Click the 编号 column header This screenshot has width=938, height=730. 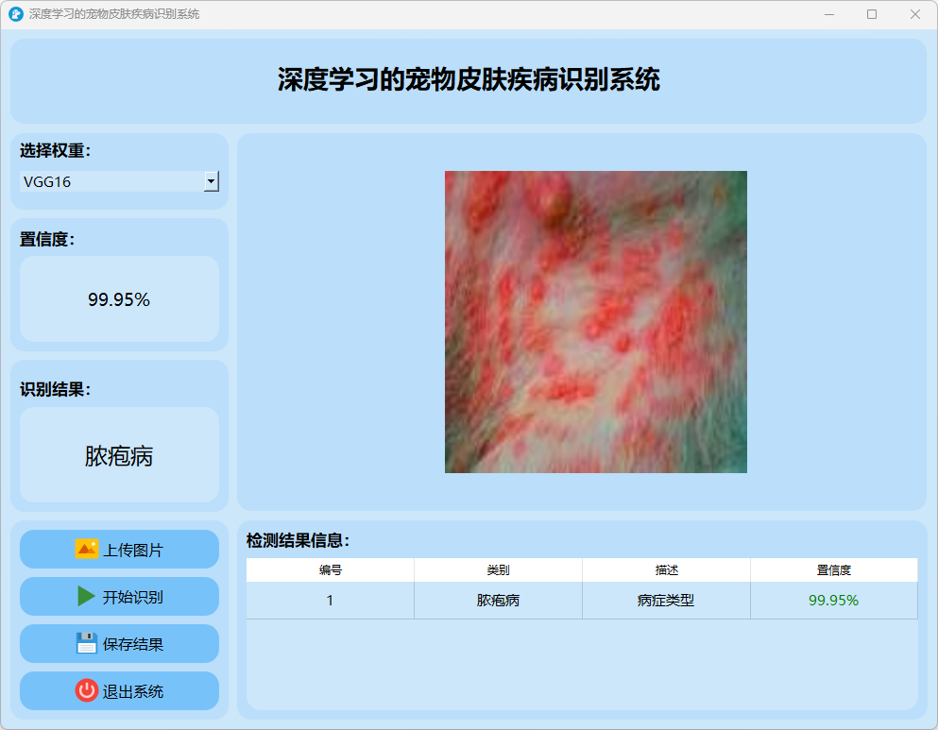[x=331, y=569]
